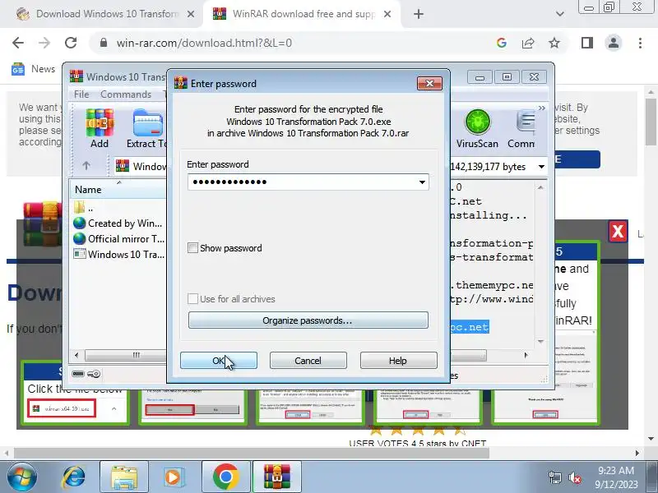
Task: Go back in the browser
Action: 18,43
